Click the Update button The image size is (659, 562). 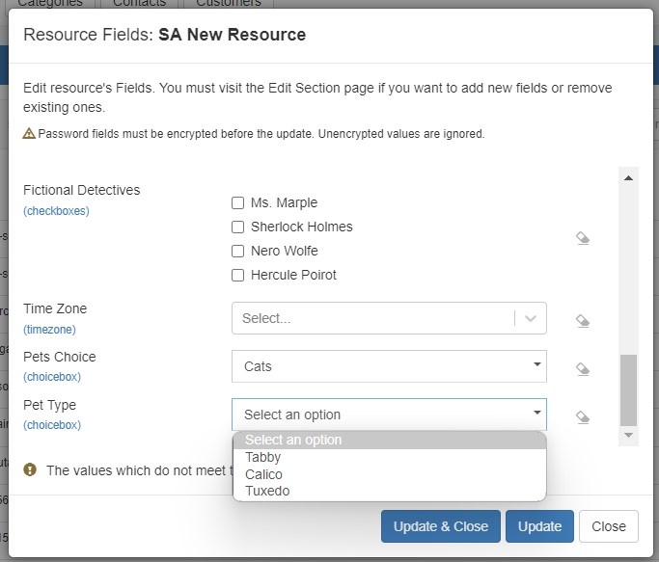(x=539, y=526)
